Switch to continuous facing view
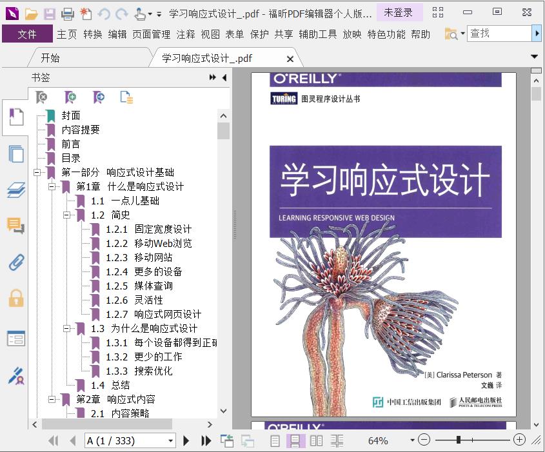This screenshot has width=545, height=452. pos(337,441)
